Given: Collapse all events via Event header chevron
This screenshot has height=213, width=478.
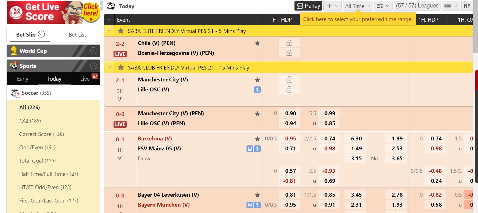Looking at the screenshot, I should pyautogui.click(x=109, y=20).
